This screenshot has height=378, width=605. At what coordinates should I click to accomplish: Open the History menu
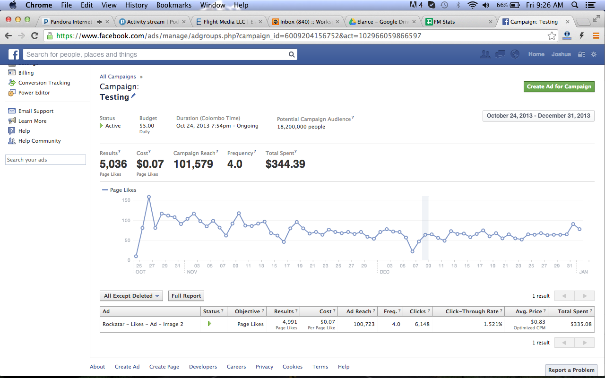[x=137, y=5]
